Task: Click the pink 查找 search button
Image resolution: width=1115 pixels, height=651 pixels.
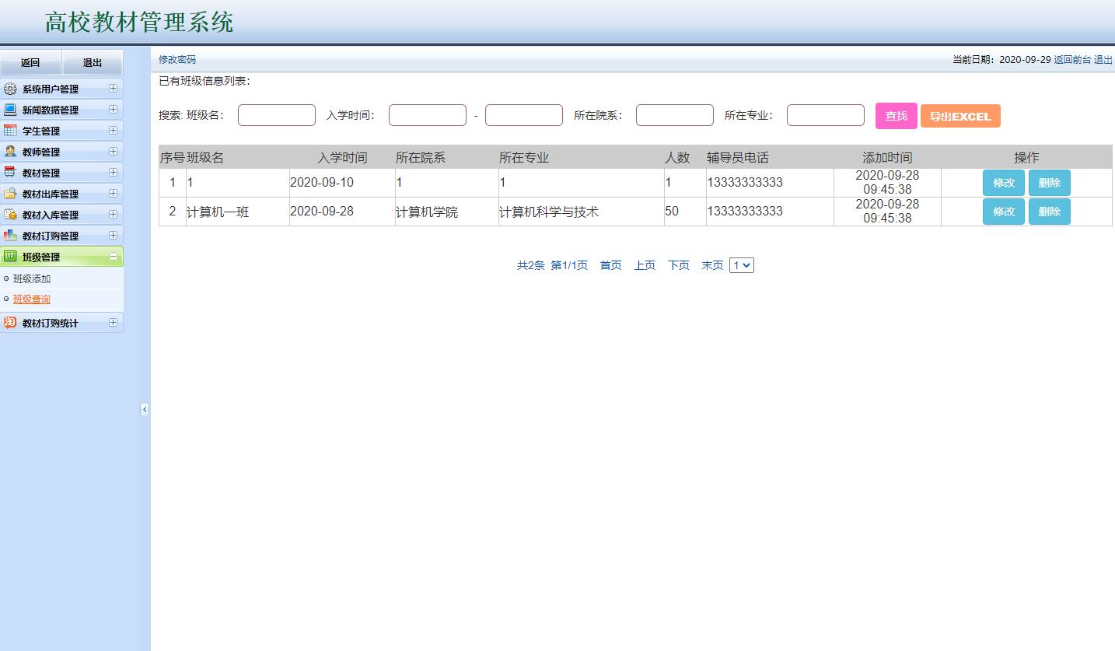Action: (895, 114)
